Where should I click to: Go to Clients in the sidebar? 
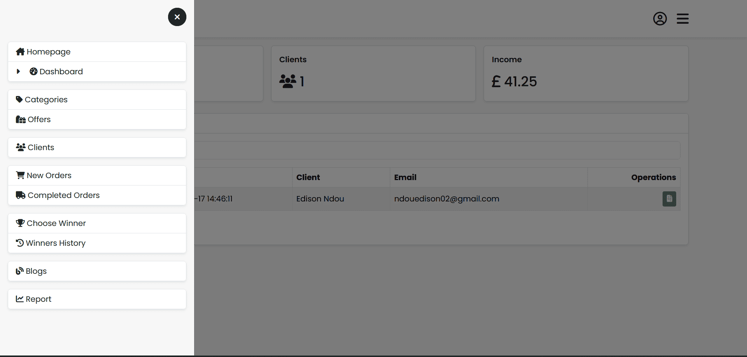click(x=41, y=147)
